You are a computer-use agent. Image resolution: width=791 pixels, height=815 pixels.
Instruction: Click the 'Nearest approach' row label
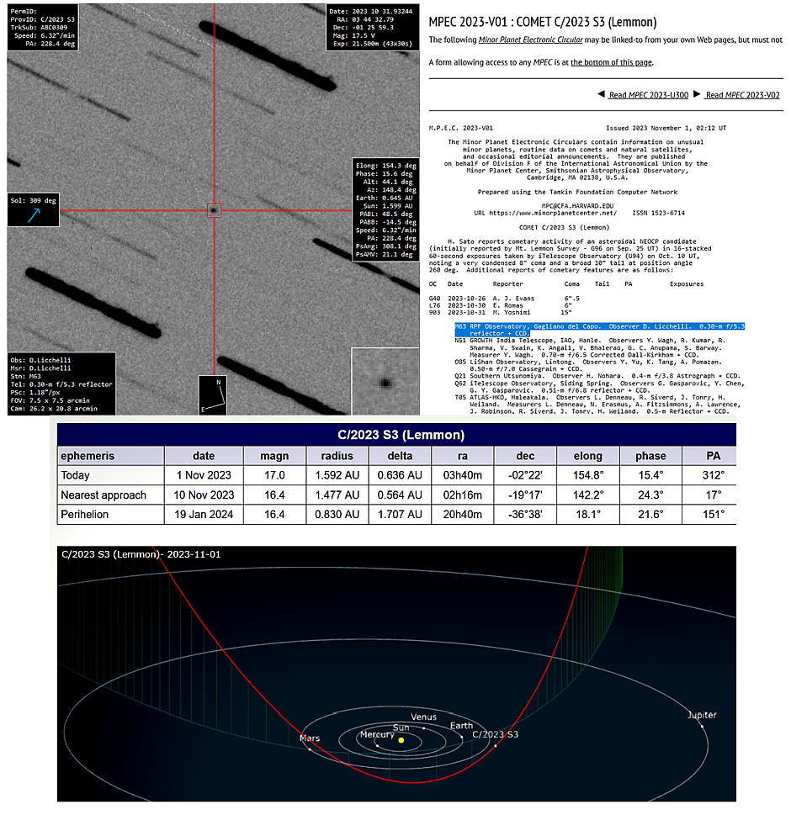tap(104, 495)
